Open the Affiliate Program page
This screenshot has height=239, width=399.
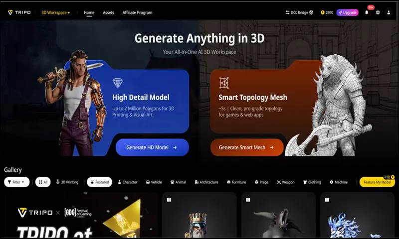[137, 12]
